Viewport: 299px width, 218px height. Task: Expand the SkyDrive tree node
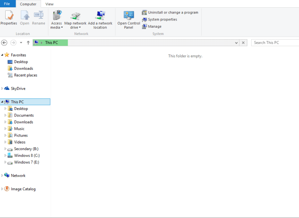coord(2,88)
